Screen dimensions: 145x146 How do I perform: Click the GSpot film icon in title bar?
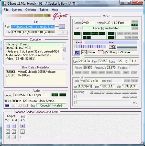4,4
